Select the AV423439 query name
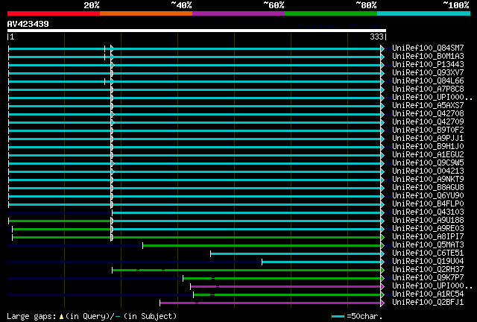Screen dimensions: 477x322 [x=28, y=24]
